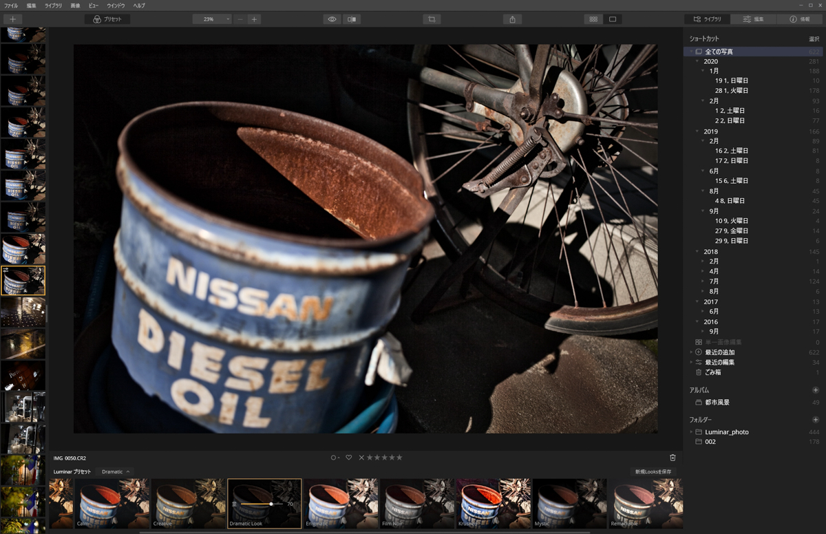Zoom out with the minus button
Viewport: 826px width, 534px height.
[x=240, y=19]
